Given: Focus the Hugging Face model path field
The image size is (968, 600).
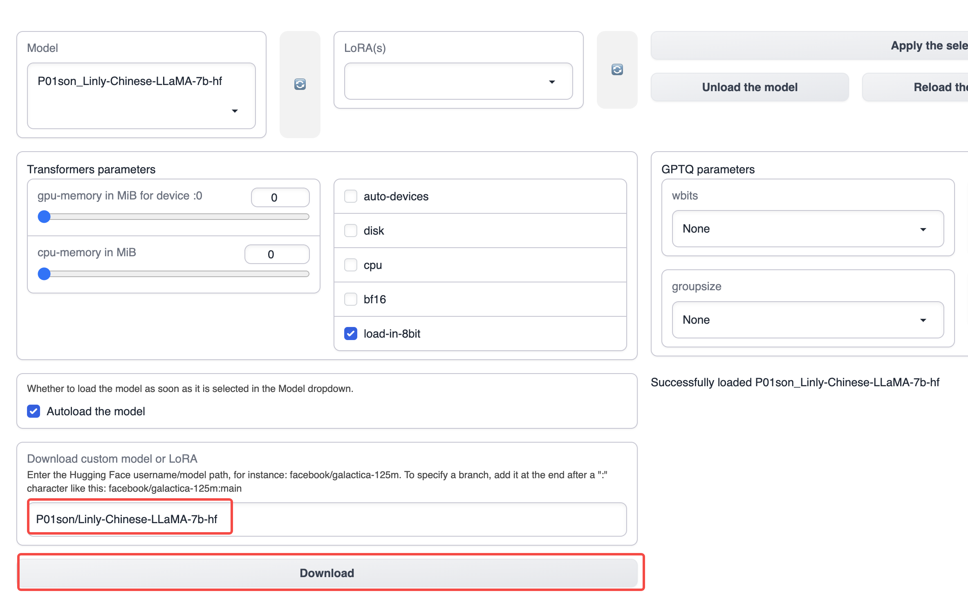Looking at the screenshot, I should click(327, 519).
